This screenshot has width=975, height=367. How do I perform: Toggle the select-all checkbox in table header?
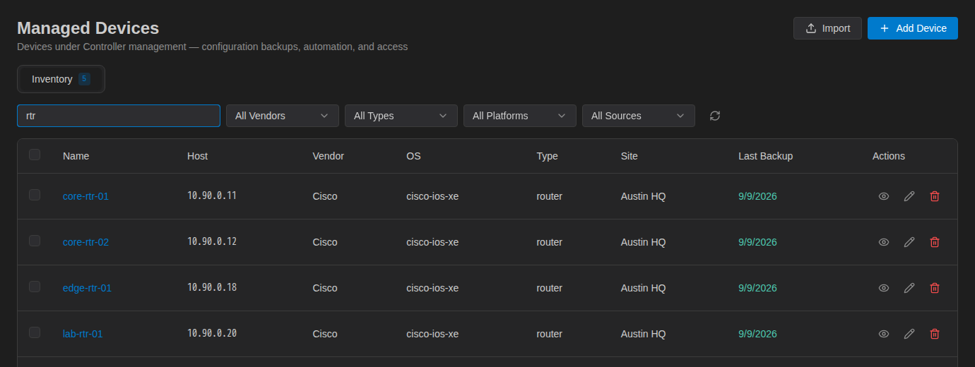point(35,155)
